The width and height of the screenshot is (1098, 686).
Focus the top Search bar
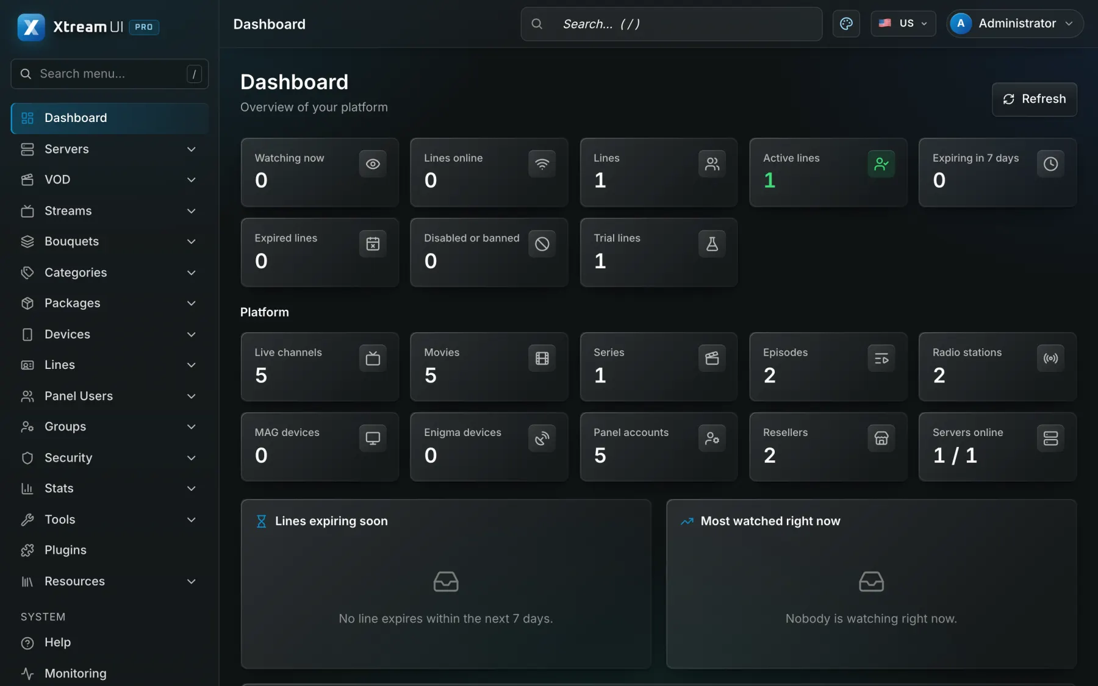coord(671,24)
